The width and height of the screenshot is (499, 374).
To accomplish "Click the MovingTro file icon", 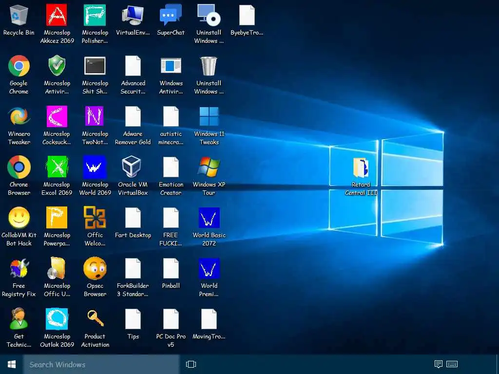I will point(209,319).
